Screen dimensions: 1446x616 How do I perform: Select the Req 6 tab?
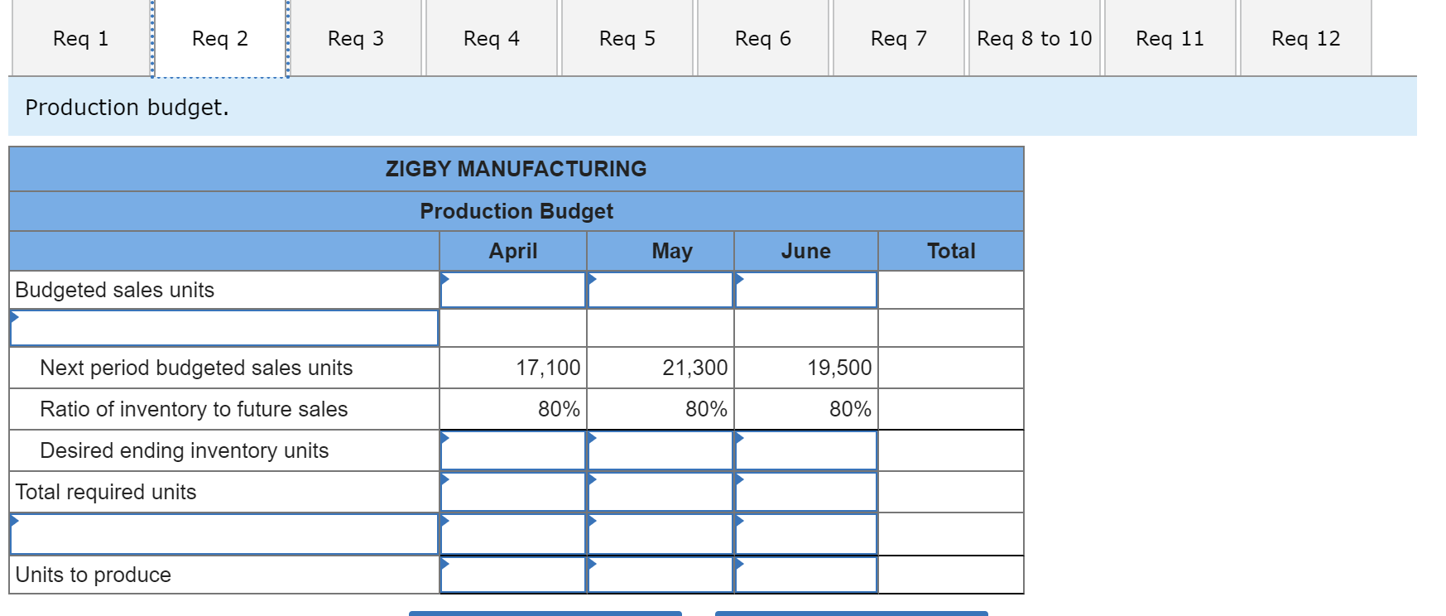coord(763,38)
